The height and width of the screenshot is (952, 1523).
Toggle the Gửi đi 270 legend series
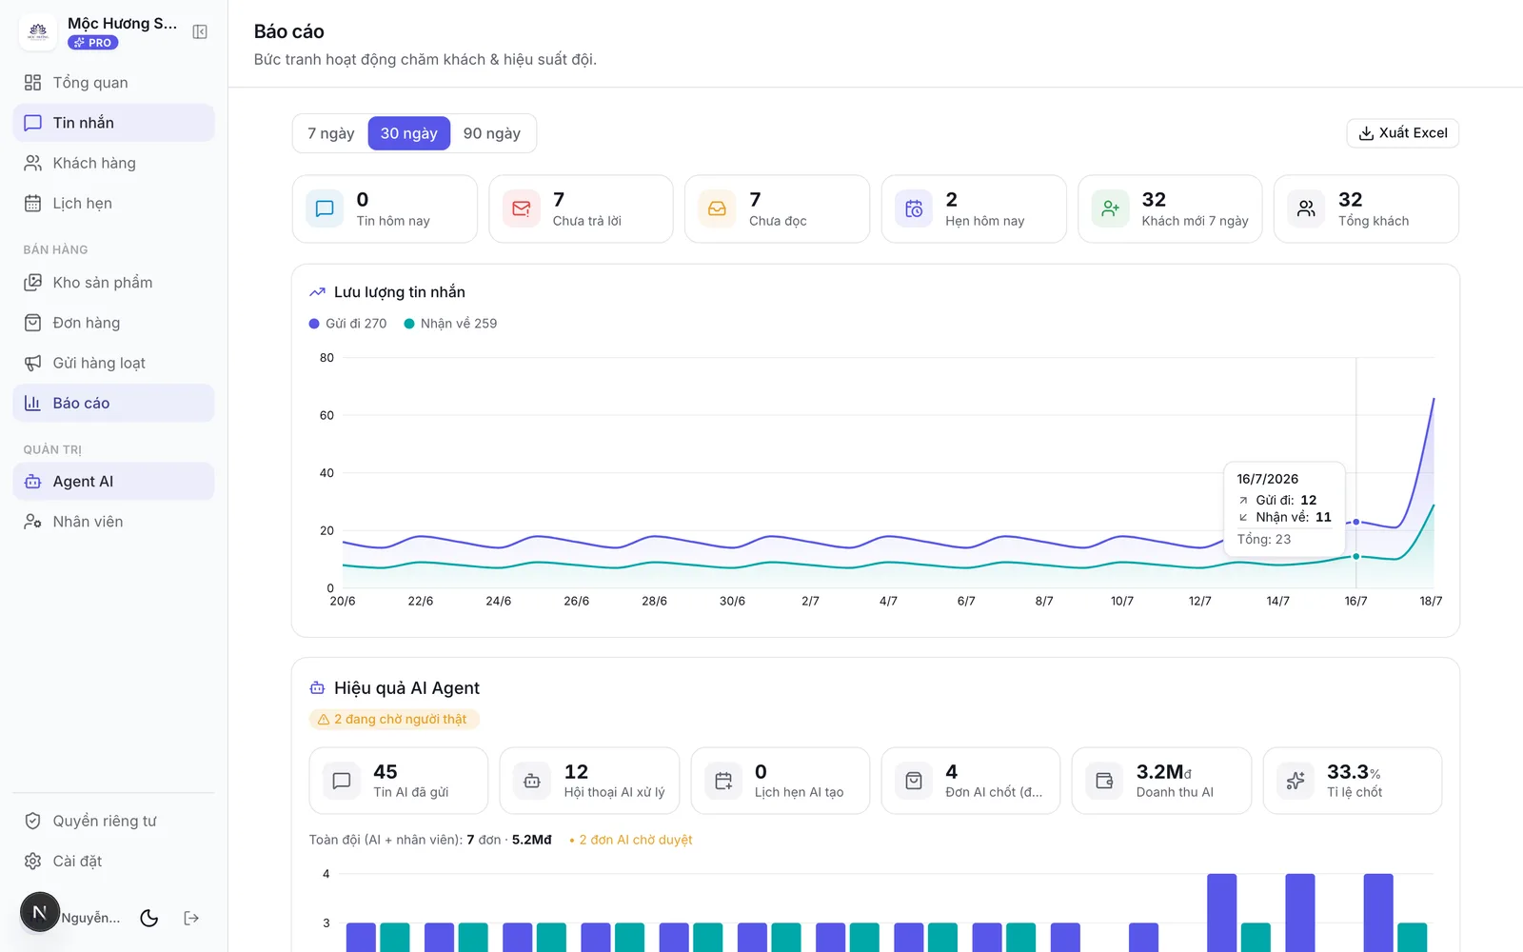348,324
